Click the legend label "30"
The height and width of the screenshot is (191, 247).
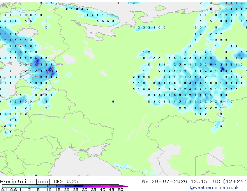click(85, 189)
